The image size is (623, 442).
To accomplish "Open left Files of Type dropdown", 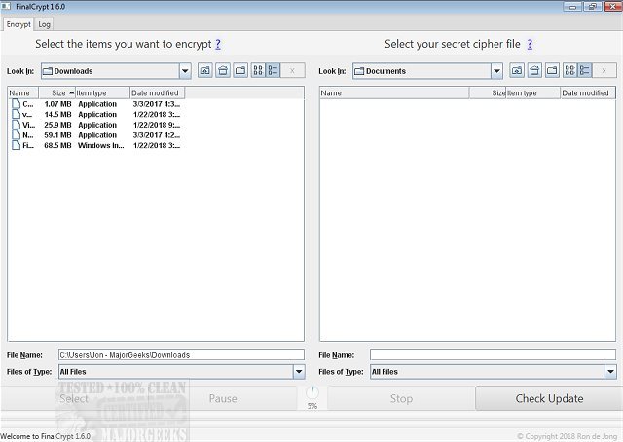I will tap(298, 372).
